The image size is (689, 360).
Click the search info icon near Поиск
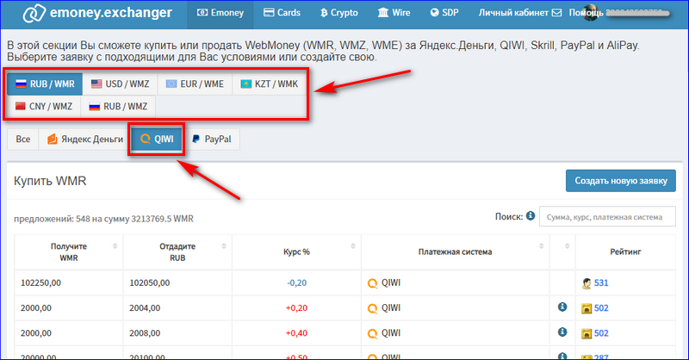coord(531,216)
